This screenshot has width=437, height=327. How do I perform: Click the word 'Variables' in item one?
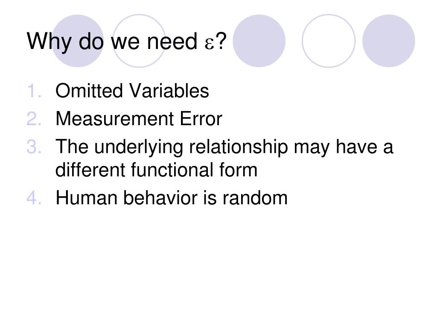[169, 91]
